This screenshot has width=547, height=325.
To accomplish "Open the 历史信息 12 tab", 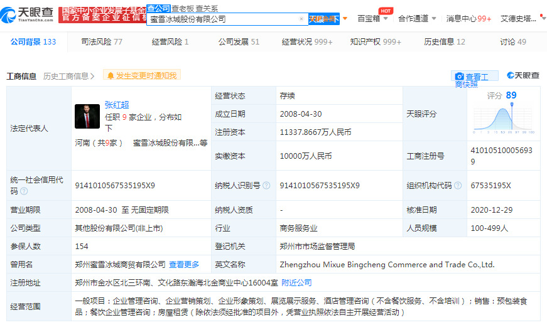I will (444, 42).
